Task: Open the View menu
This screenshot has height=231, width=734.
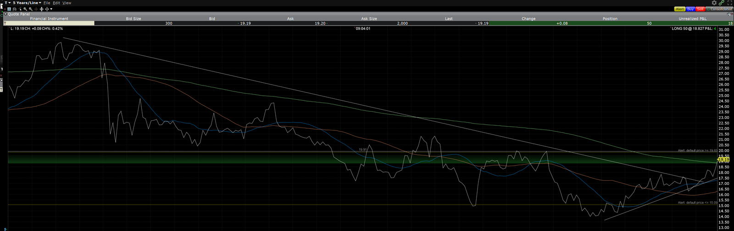Action: (67, 3)
